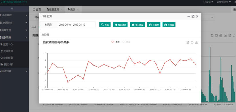Viewport: 236px width, 112px height.
Task: Click background axis label 2019-03-19 23:00:00
Action: (224, 105)
